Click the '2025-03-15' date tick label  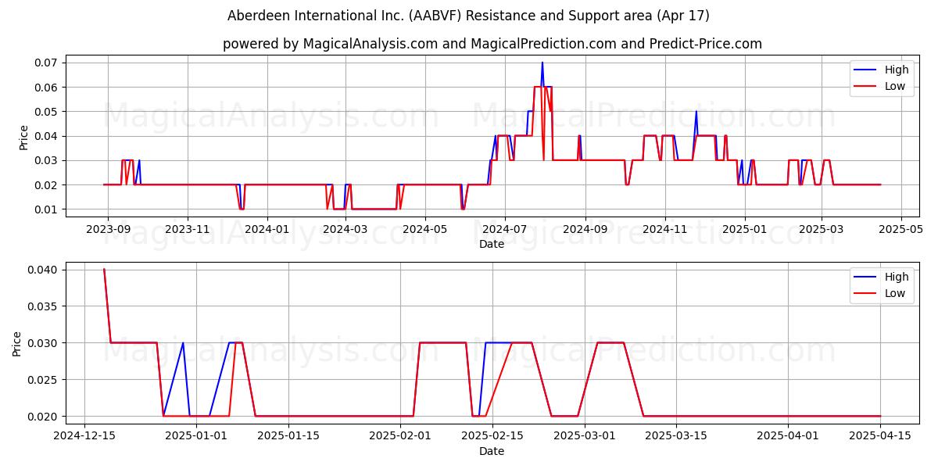[676, 437]
